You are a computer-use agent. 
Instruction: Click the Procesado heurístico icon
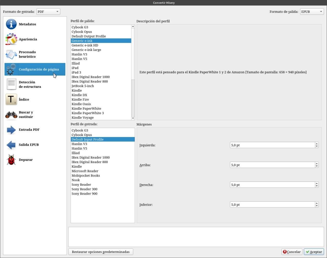click(11, 54)
